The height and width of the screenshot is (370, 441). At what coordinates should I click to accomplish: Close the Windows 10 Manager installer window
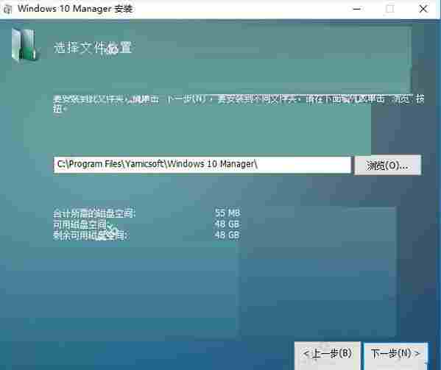pos(423,9)
